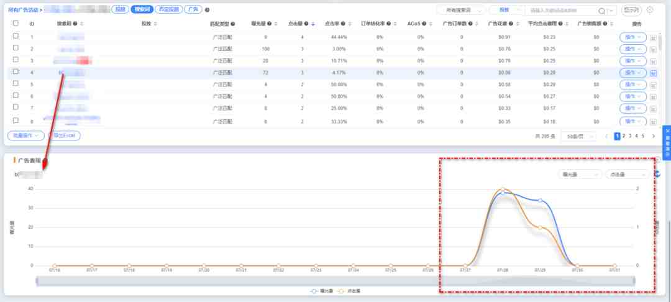Screen dimensions: 671x302
Task: Check the box for row 6
Action: tap(16, 95)
